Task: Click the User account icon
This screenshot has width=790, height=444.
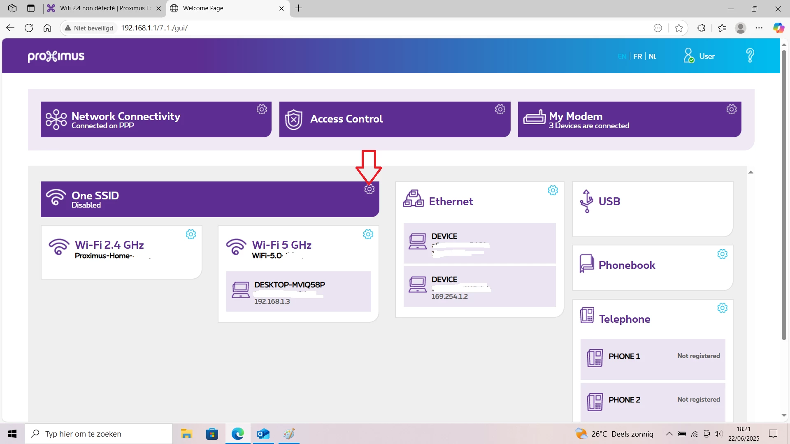Action: [689, 55]
